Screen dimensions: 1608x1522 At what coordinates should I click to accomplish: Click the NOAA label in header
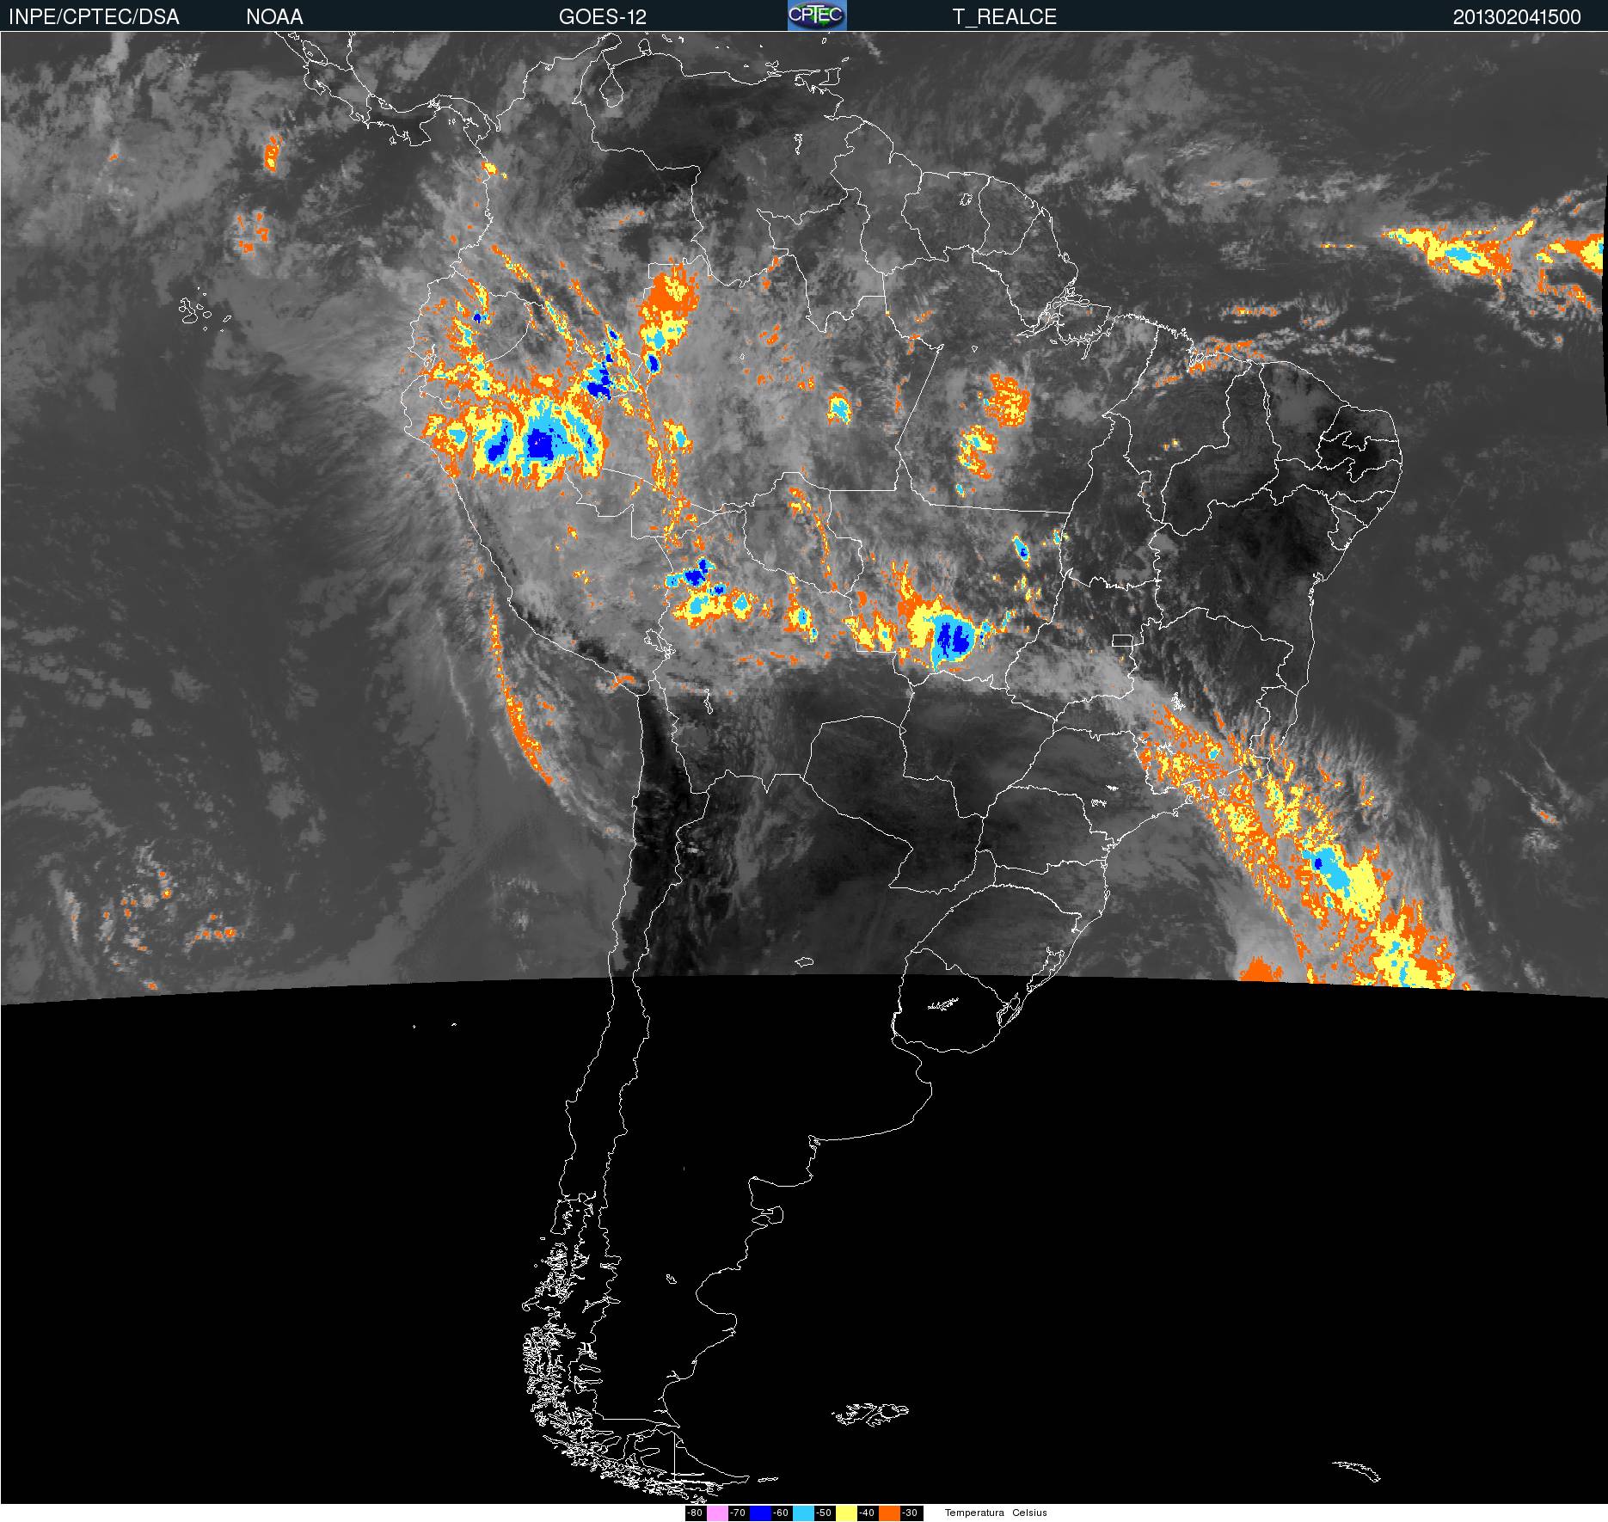[274, 17]
